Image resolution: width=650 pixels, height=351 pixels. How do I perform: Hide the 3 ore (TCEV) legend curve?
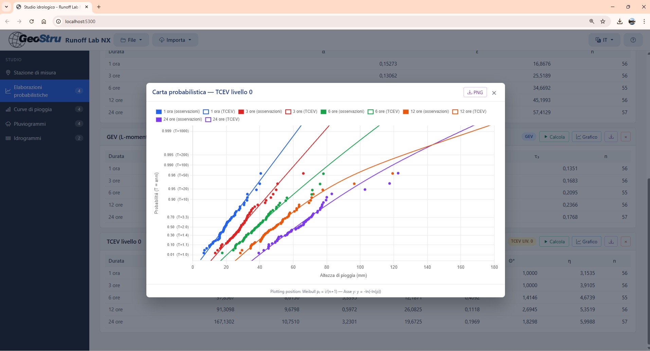pyautogui.click(x=301, y=111)
